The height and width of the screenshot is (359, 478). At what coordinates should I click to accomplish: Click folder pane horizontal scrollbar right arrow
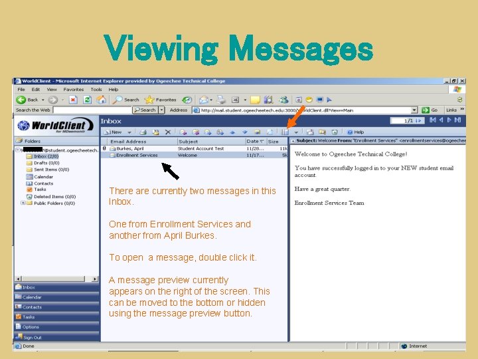click(x=95, y=279)
